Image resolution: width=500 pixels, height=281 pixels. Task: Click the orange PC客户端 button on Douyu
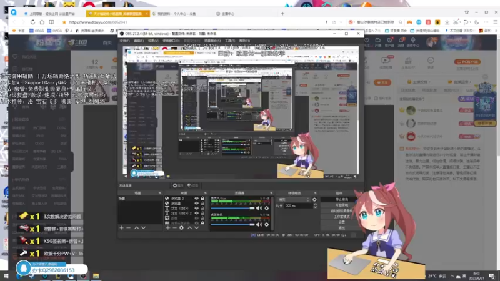(x=467, y=62)
